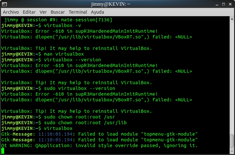235x155 pixels.
Task: Click the first Gtk-Message error line
Action: (x=99, y=134)
